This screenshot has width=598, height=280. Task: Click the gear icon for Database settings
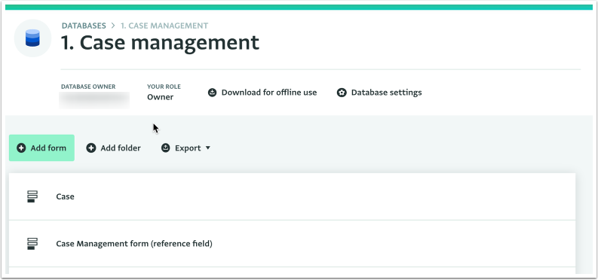[x=342, y=93]
